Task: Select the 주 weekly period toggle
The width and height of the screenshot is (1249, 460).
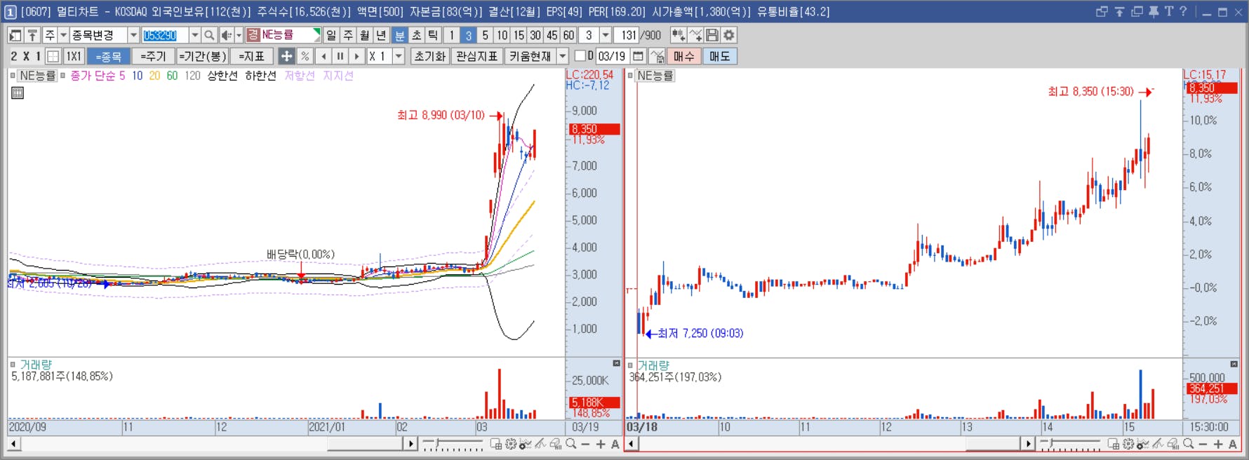Action: click(348, 35)
